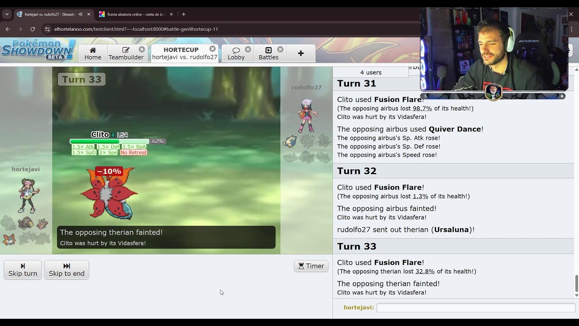Image resolution: width=579 pixels, height=326 pixels.
Task: Click the Turn 31 heading in log
Action: point(357,83)
